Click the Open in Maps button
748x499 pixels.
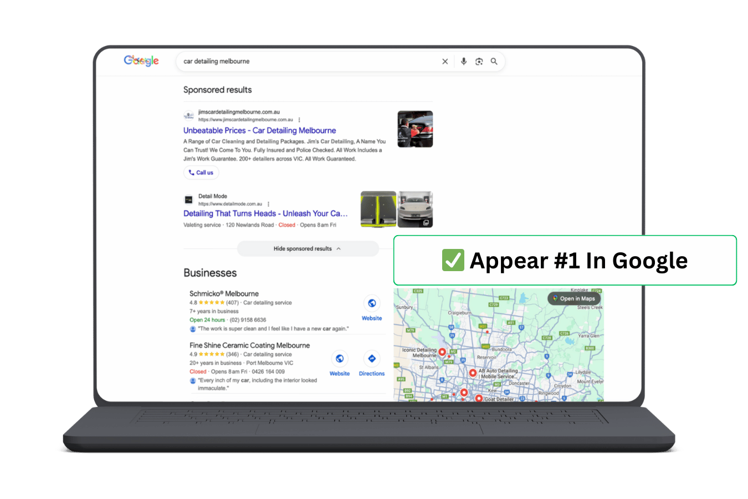coord(575,299)
